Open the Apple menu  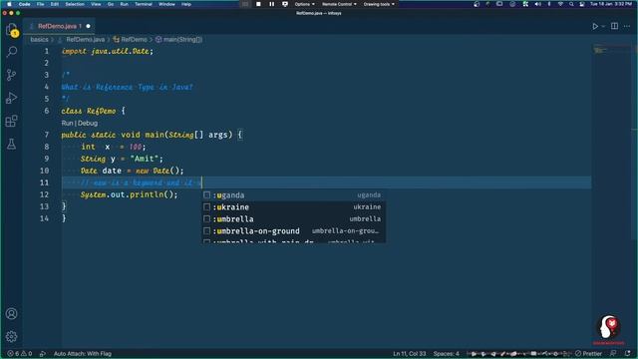(9, 4)
